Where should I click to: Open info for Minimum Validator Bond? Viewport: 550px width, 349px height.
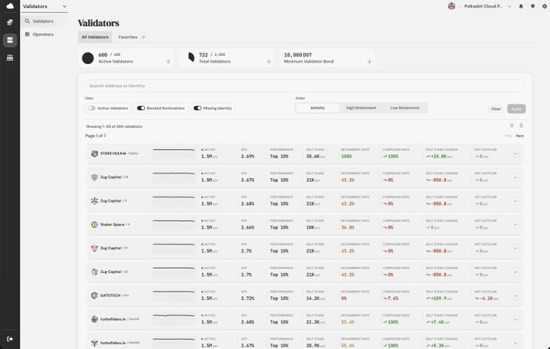click(x=370, y=62)
